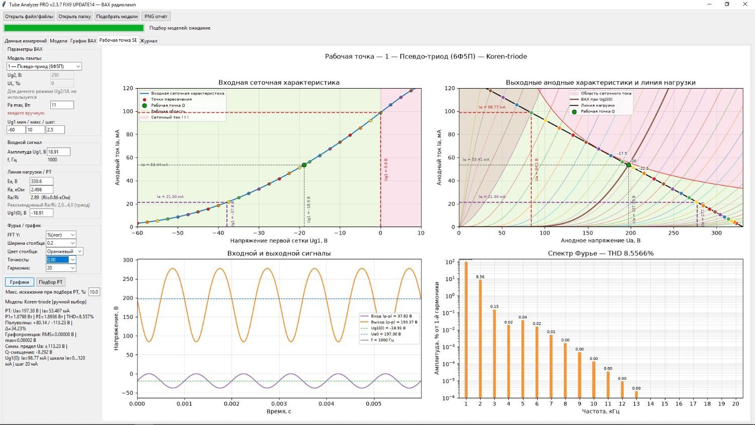Click the "Открыть файл/файлы" button
The width and height of the screenshot is (755, 425).
[x=29, y=17]
